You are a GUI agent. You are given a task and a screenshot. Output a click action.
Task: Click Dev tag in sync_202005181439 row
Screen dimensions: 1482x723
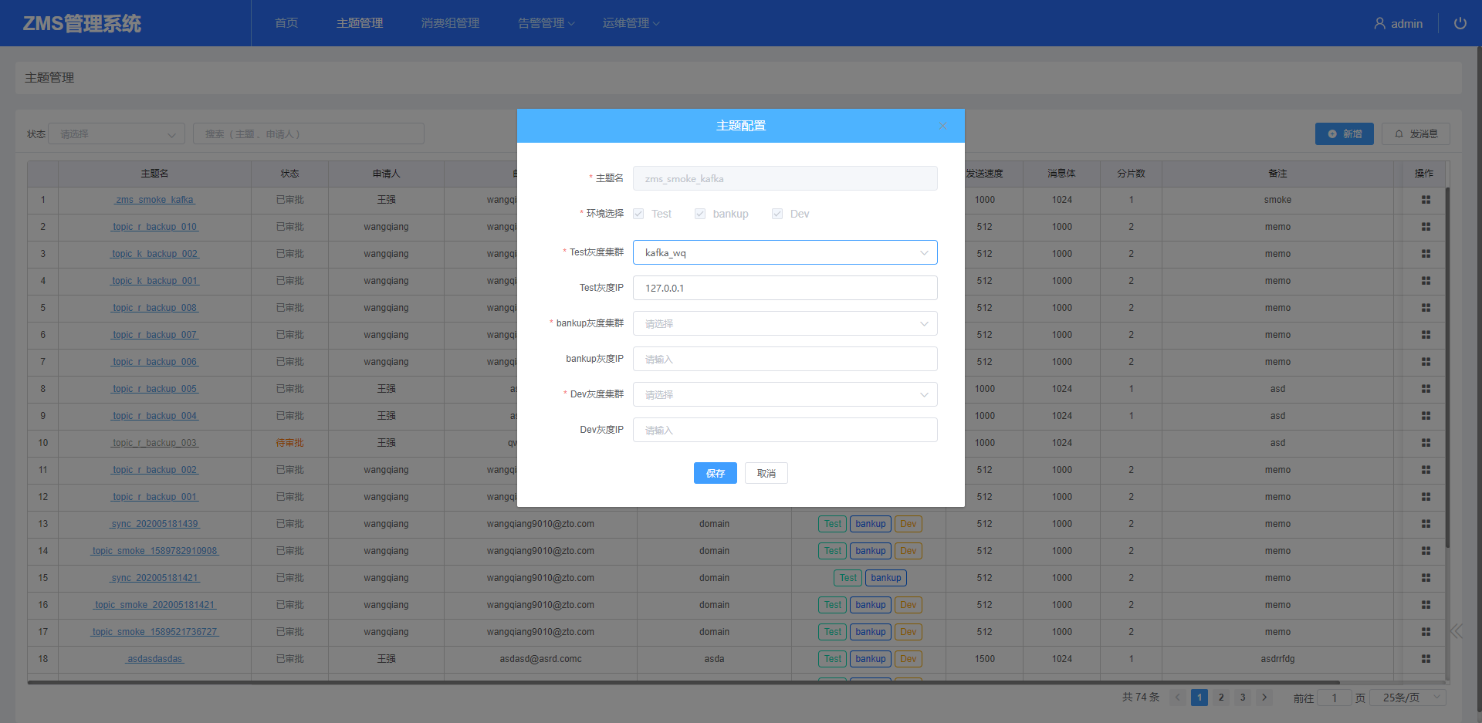point(908,524)
